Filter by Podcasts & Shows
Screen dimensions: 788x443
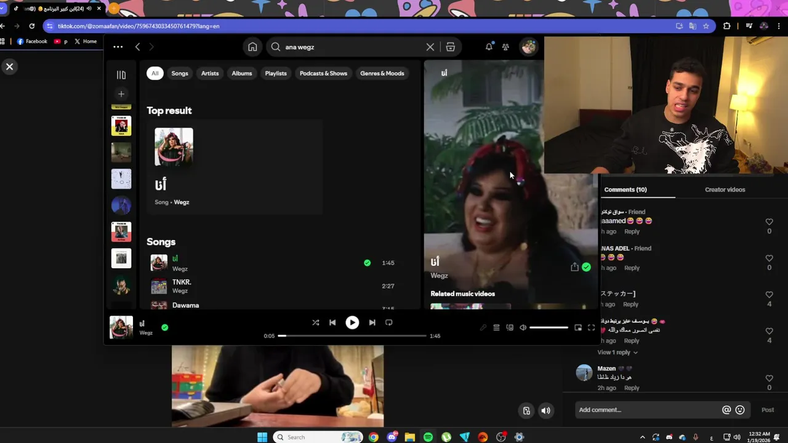pos(323,73)
